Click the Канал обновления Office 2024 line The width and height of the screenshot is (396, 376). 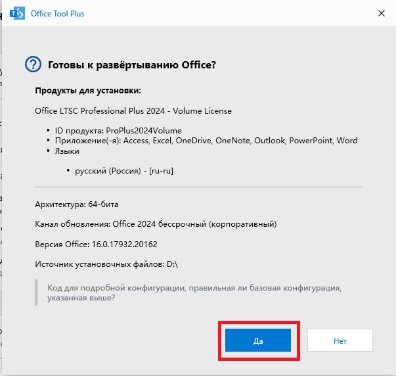point(156,224)
